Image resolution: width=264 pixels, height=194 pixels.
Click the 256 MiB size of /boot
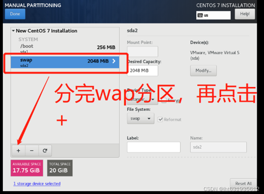(106, 47)
